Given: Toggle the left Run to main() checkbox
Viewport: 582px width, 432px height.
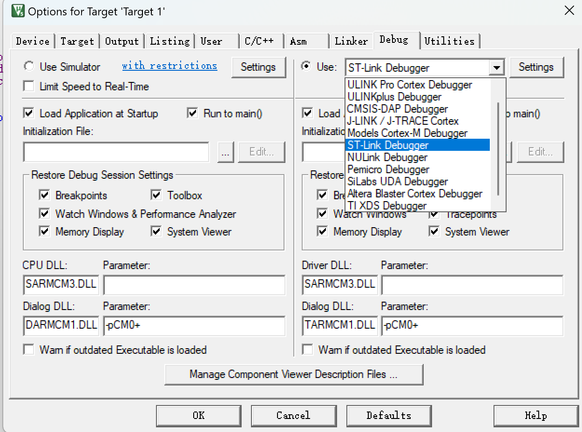Looking at the screenshot, I should pos(193,113).
